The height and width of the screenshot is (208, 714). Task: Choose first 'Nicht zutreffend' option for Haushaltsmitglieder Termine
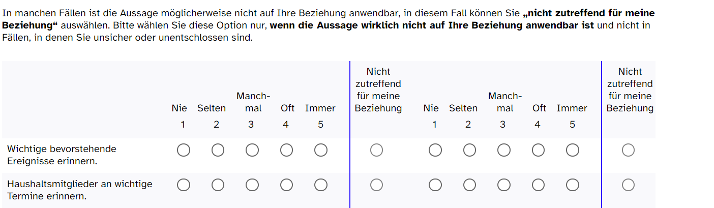[376, 185]
